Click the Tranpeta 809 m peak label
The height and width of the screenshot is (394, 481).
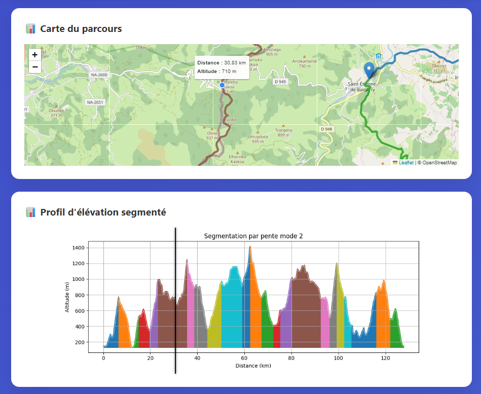coord(283,132)
